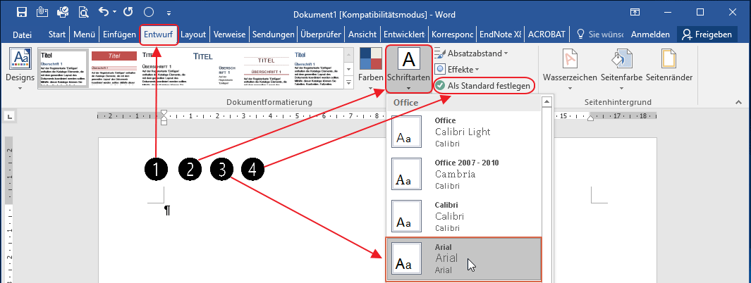Collapse the ribbon with the chevron arrow
751x283 pixels.
pos(740,102)
